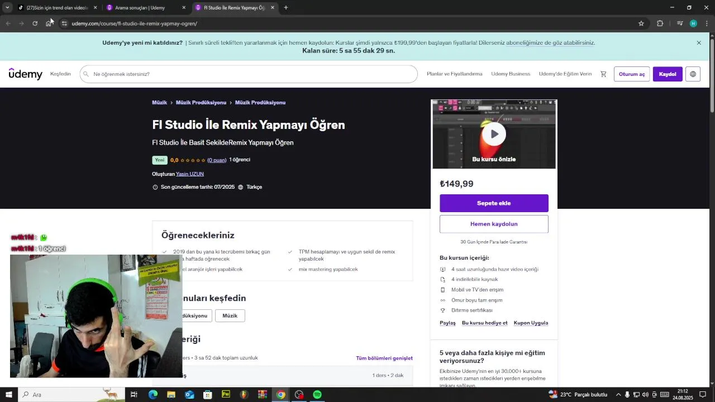Open Planlar ve Fiyatlandırma
Viewport: 715px width, 402px height.
454,74
